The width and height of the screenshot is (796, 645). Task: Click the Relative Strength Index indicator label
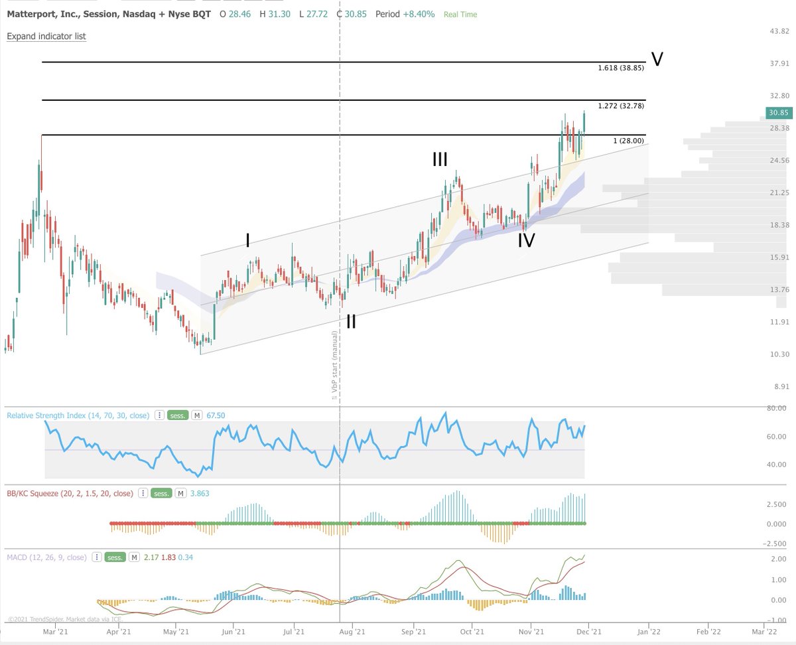click(79, 415)
